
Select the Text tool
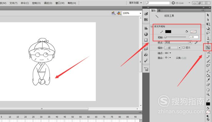(x=208, y=43)
